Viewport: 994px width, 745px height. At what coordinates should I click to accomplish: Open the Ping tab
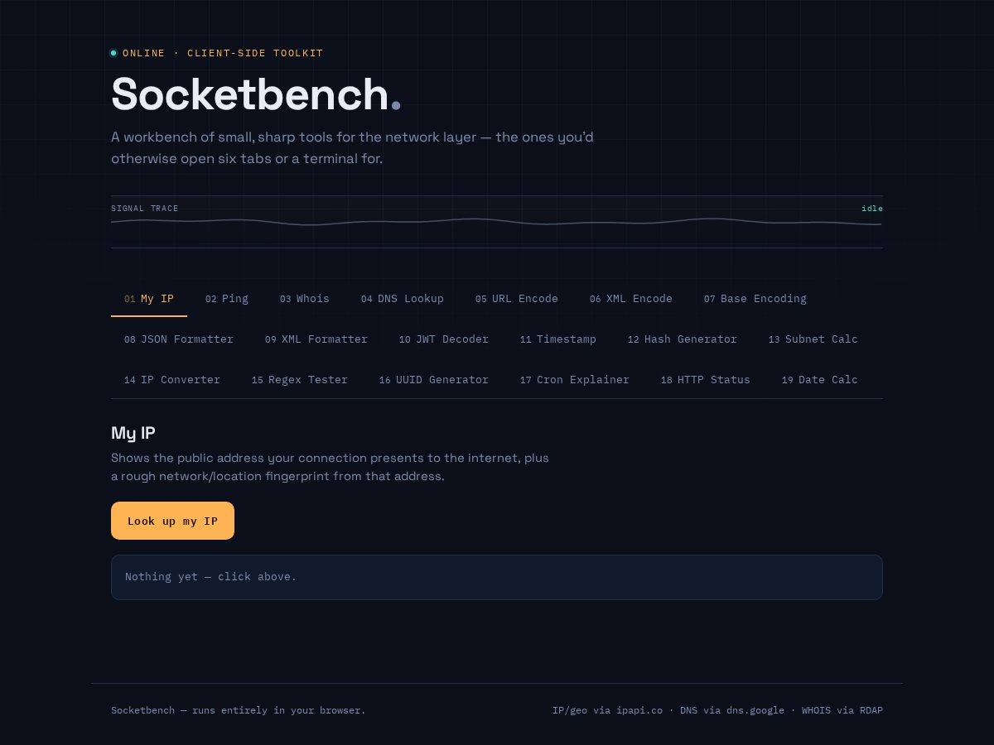click(227, 299)
